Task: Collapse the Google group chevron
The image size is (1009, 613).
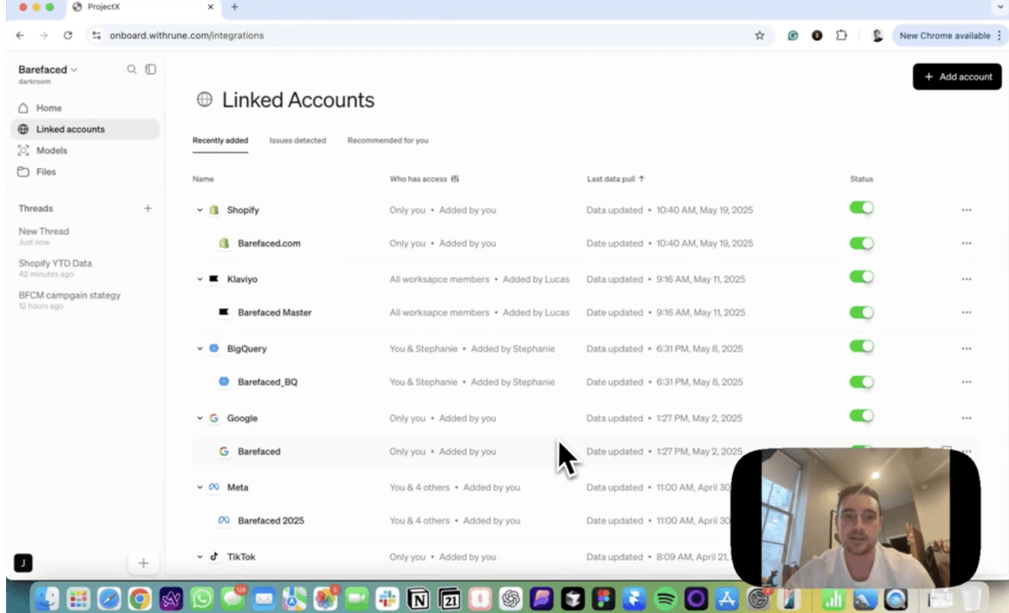Action: [x=199, y=418]
